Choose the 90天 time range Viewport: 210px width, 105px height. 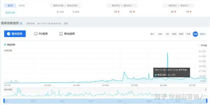pos(181,34)
